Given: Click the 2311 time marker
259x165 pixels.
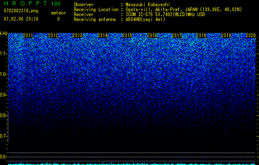Looking at the screenshot, I should tap(28, 35).
